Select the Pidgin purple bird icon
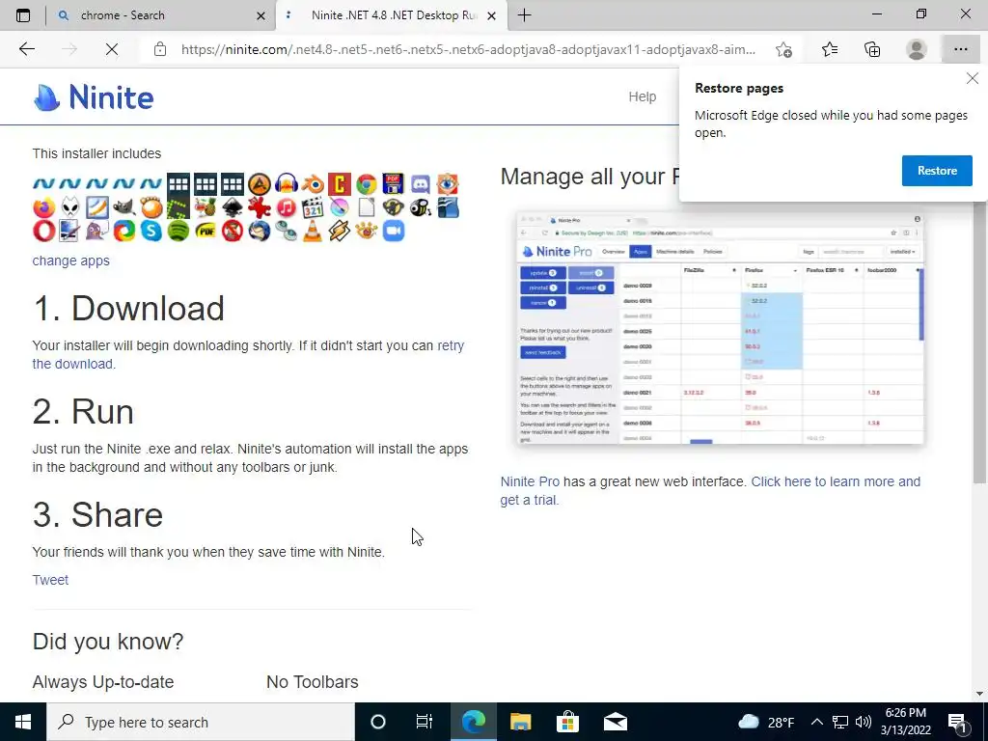The width and height of the screenshot is (988, 741). click(97, 231)
